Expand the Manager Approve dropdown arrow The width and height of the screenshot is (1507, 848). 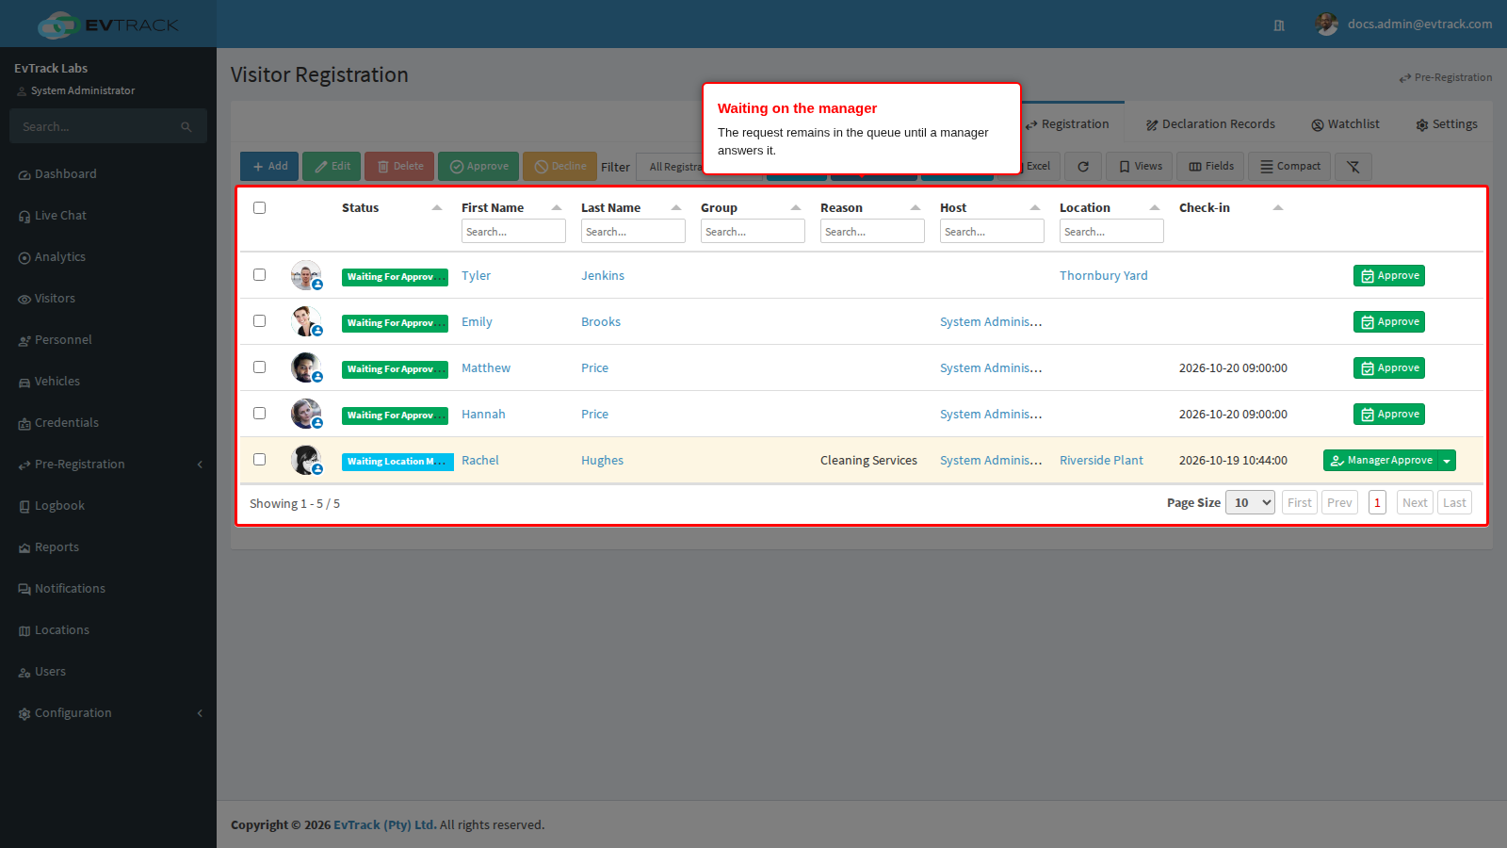click(1447, 461)
